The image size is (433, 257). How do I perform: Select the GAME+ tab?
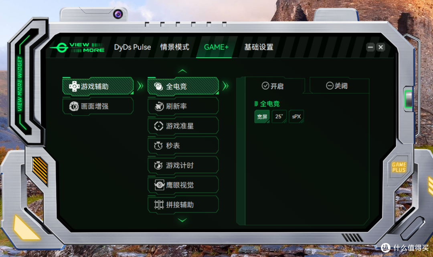point(216,47)
